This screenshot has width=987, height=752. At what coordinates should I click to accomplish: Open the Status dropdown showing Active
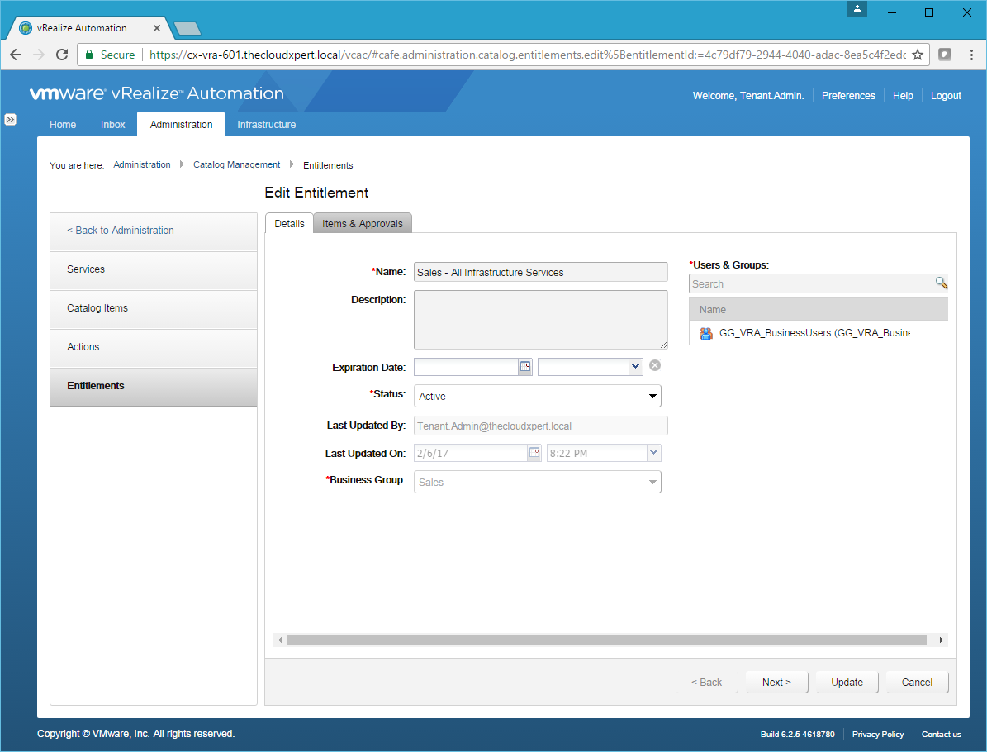point(537,397)
